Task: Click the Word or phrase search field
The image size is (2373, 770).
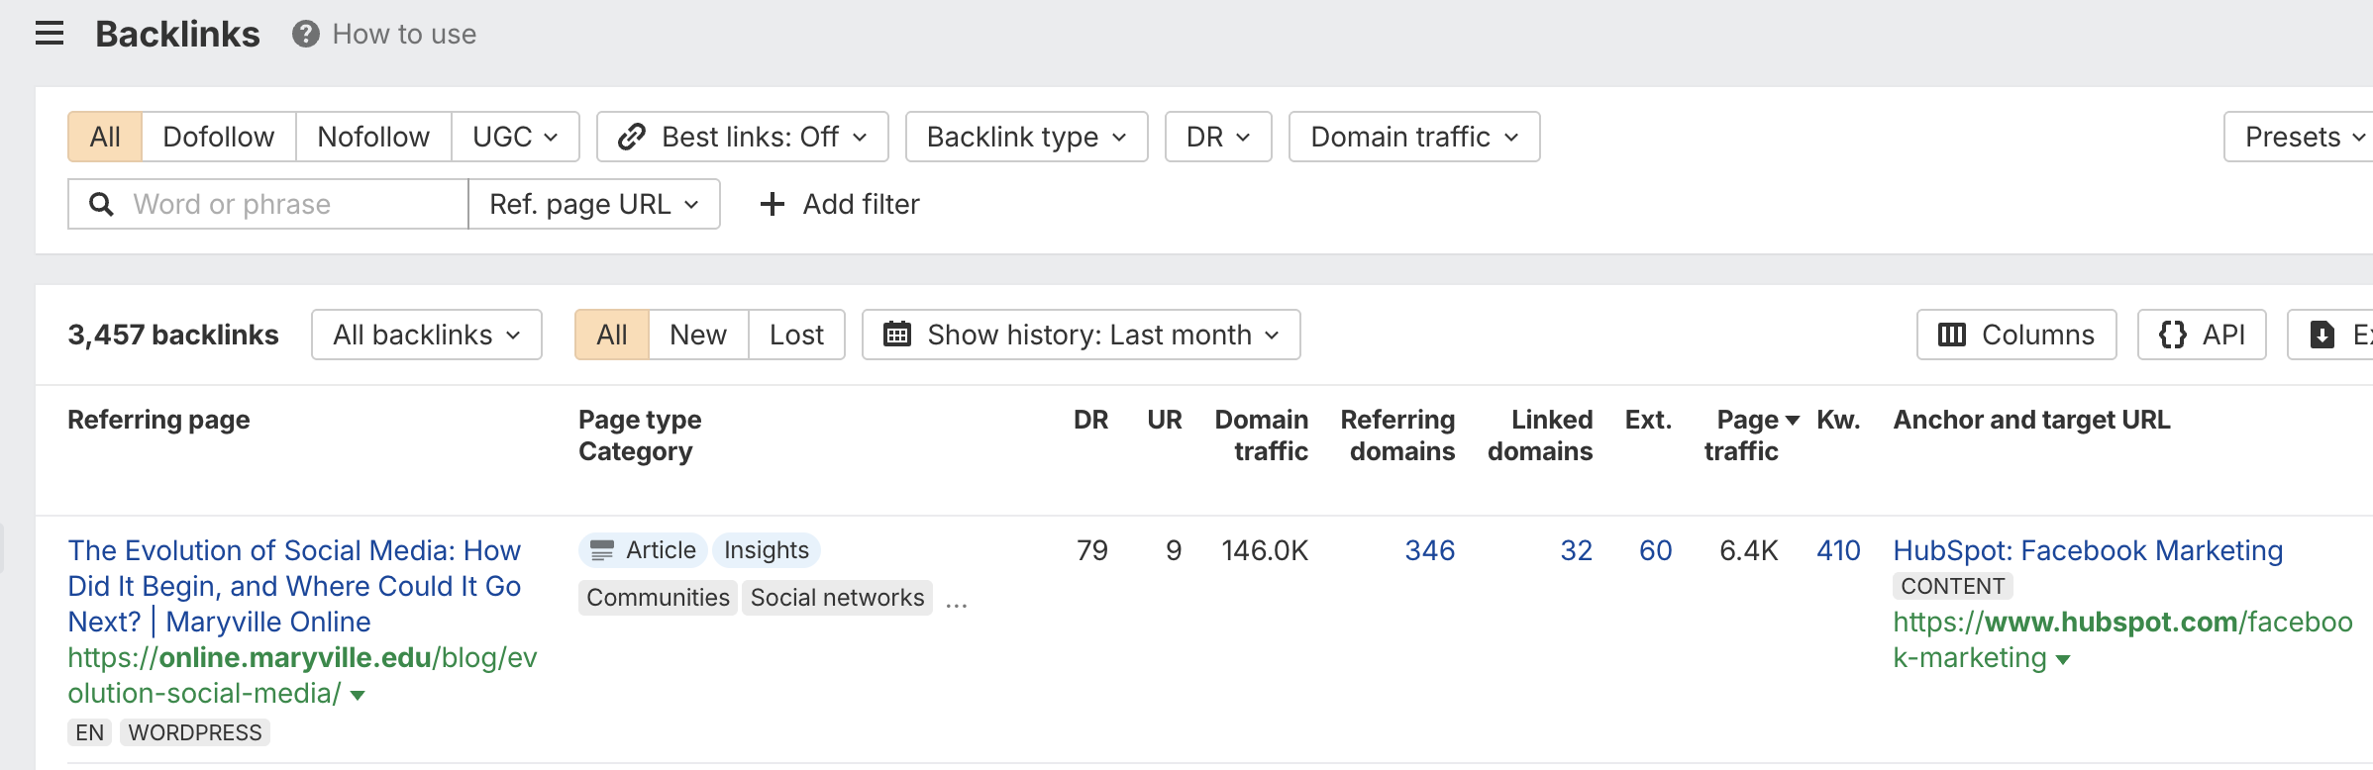Action: 292,204
